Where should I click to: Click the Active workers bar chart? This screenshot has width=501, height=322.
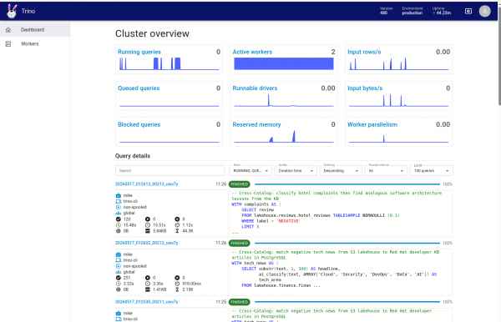(x=284, y=63)
